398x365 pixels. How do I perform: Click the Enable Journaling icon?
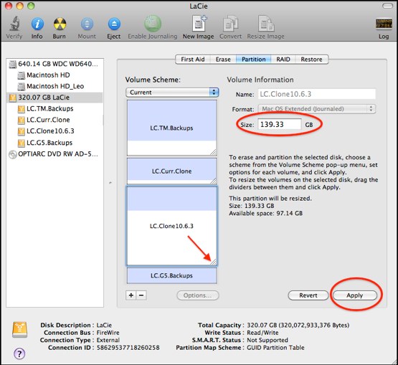tap(153, 24)
